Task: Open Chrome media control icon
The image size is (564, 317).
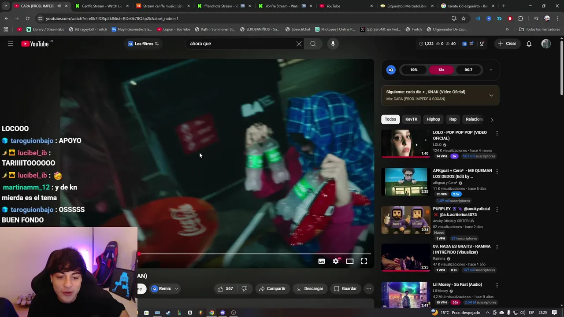Action: tap(536, 18)
